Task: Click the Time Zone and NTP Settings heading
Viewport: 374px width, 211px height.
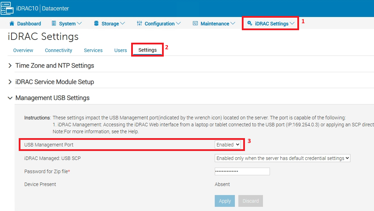Action: tap(54, 66)
